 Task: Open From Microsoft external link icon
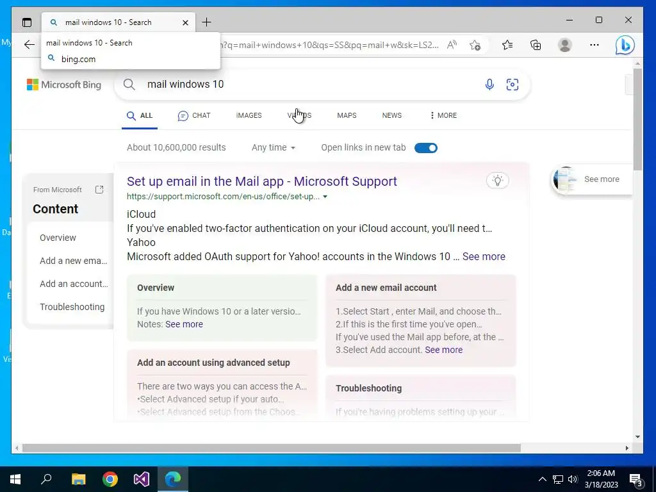pos(99,190)
